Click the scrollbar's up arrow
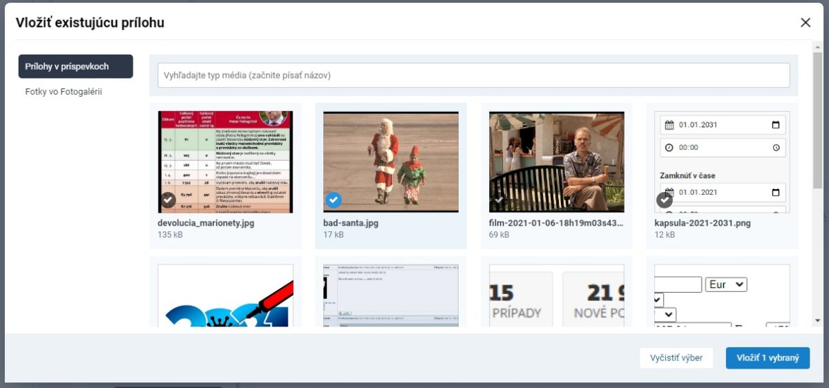 [x=817, y=48]
